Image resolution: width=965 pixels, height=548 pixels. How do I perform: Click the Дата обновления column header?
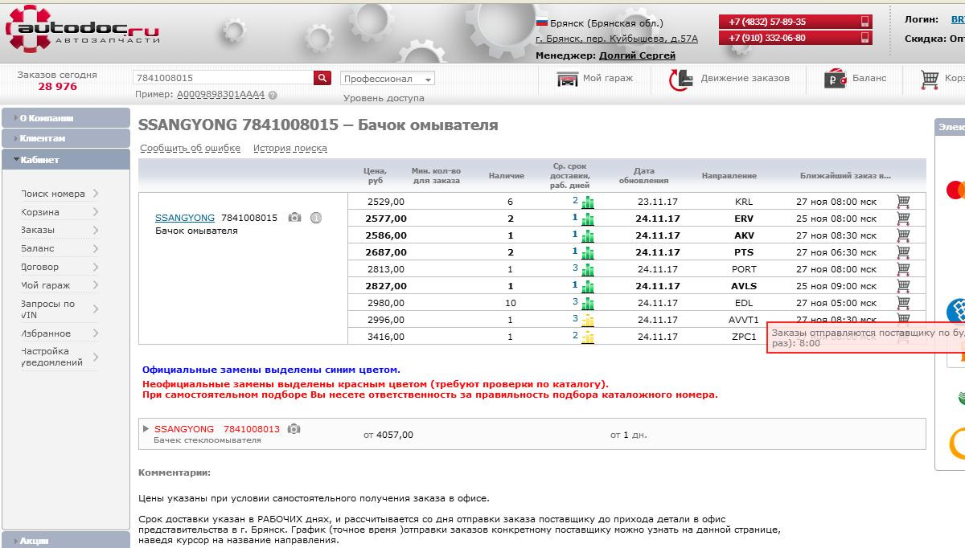(644, 175)
